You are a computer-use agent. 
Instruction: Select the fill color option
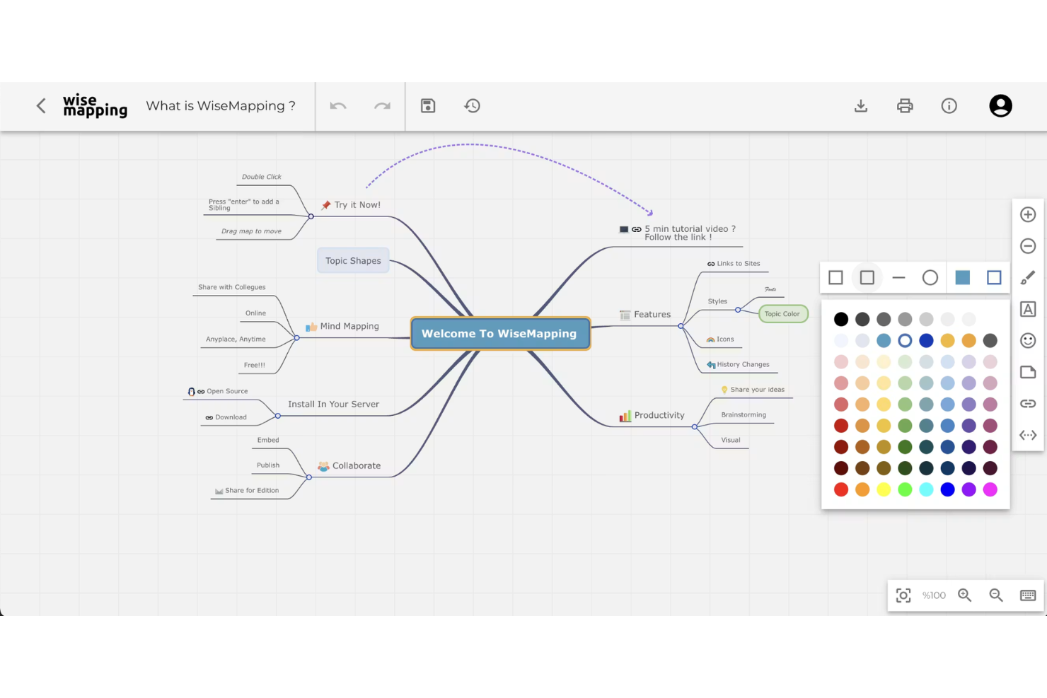point(962,277)
